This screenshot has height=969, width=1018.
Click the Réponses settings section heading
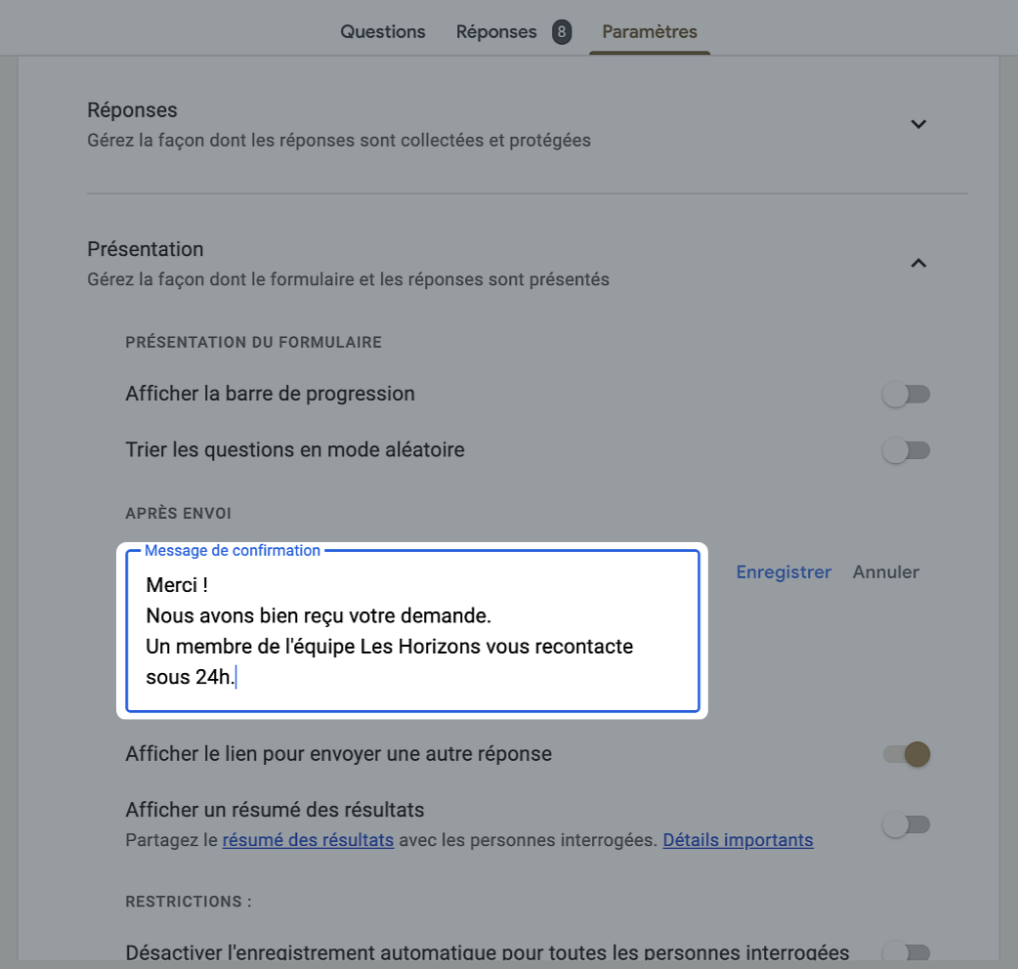(x=132, y=110)
